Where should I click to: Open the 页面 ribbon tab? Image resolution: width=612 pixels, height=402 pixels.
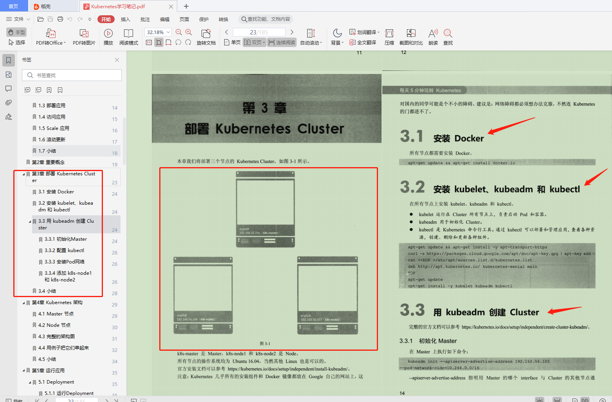[x=184, y=19]
